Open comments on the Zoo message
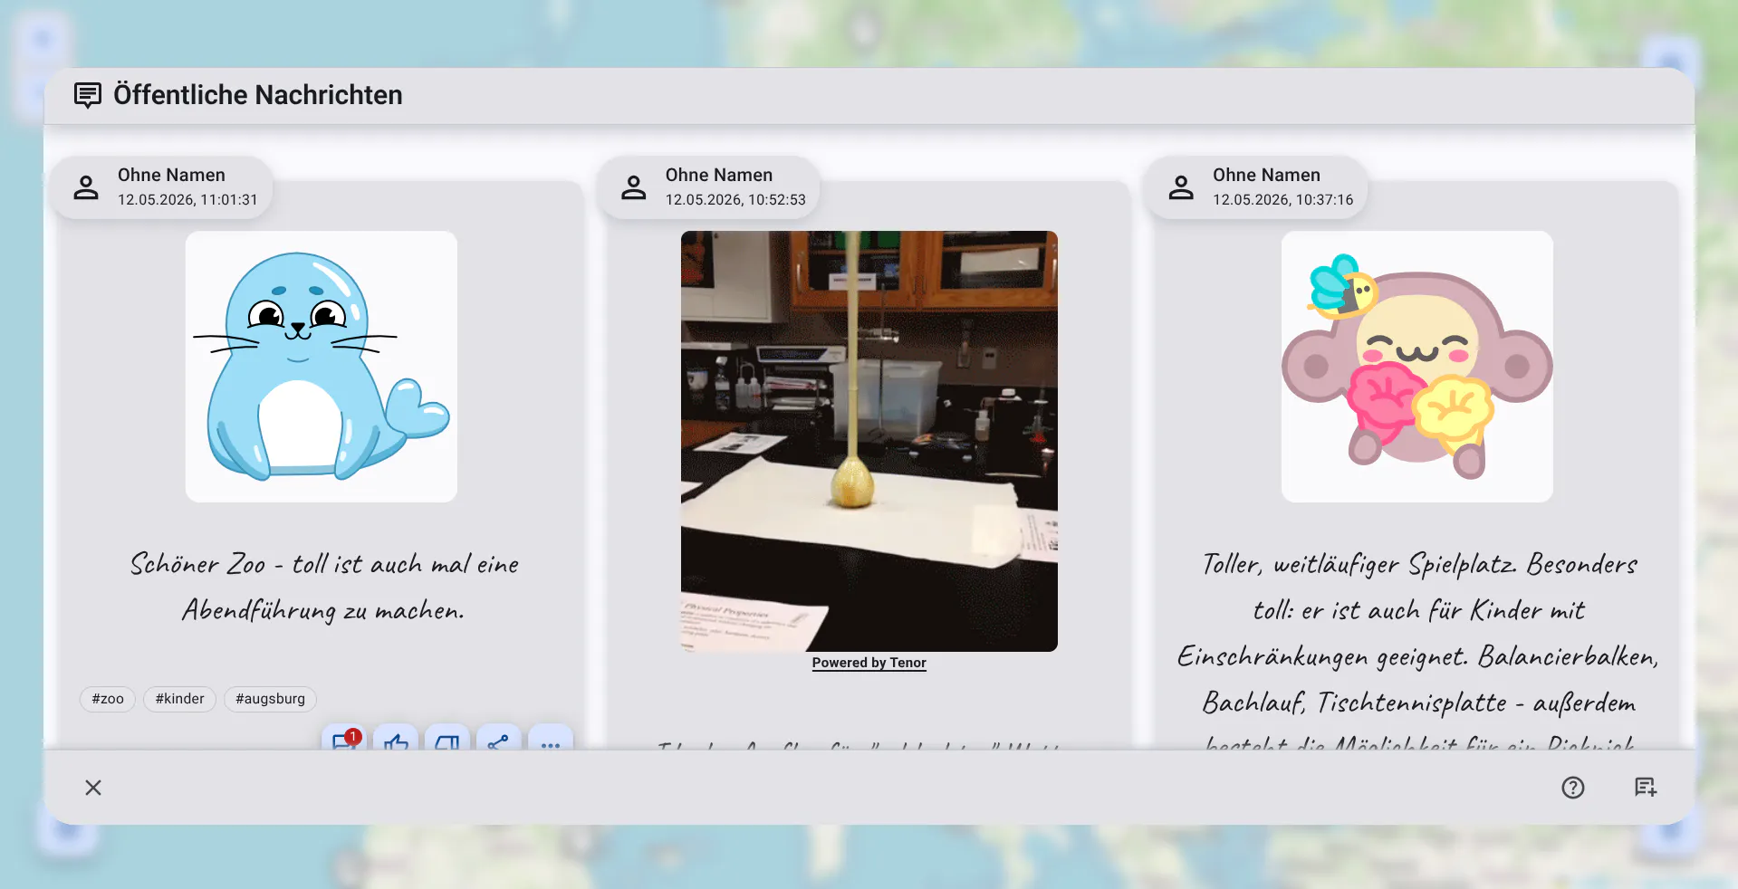 [344, 738]
